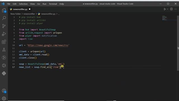Open the Testing flask view

tap(4, 50)
